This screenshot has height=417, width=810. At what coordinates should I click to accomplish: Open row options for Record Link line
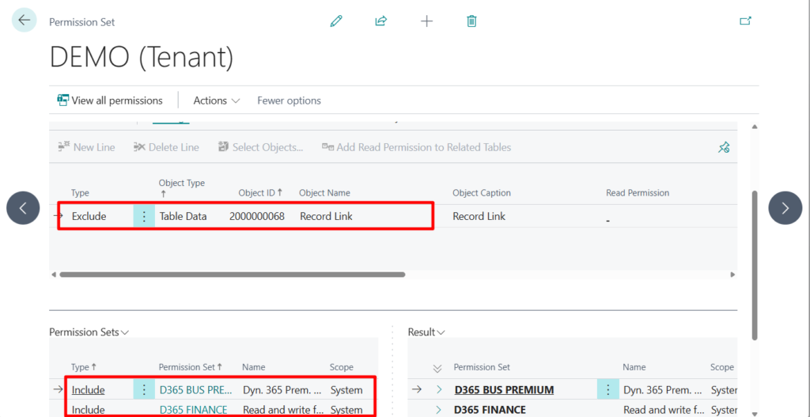[144, 216]
